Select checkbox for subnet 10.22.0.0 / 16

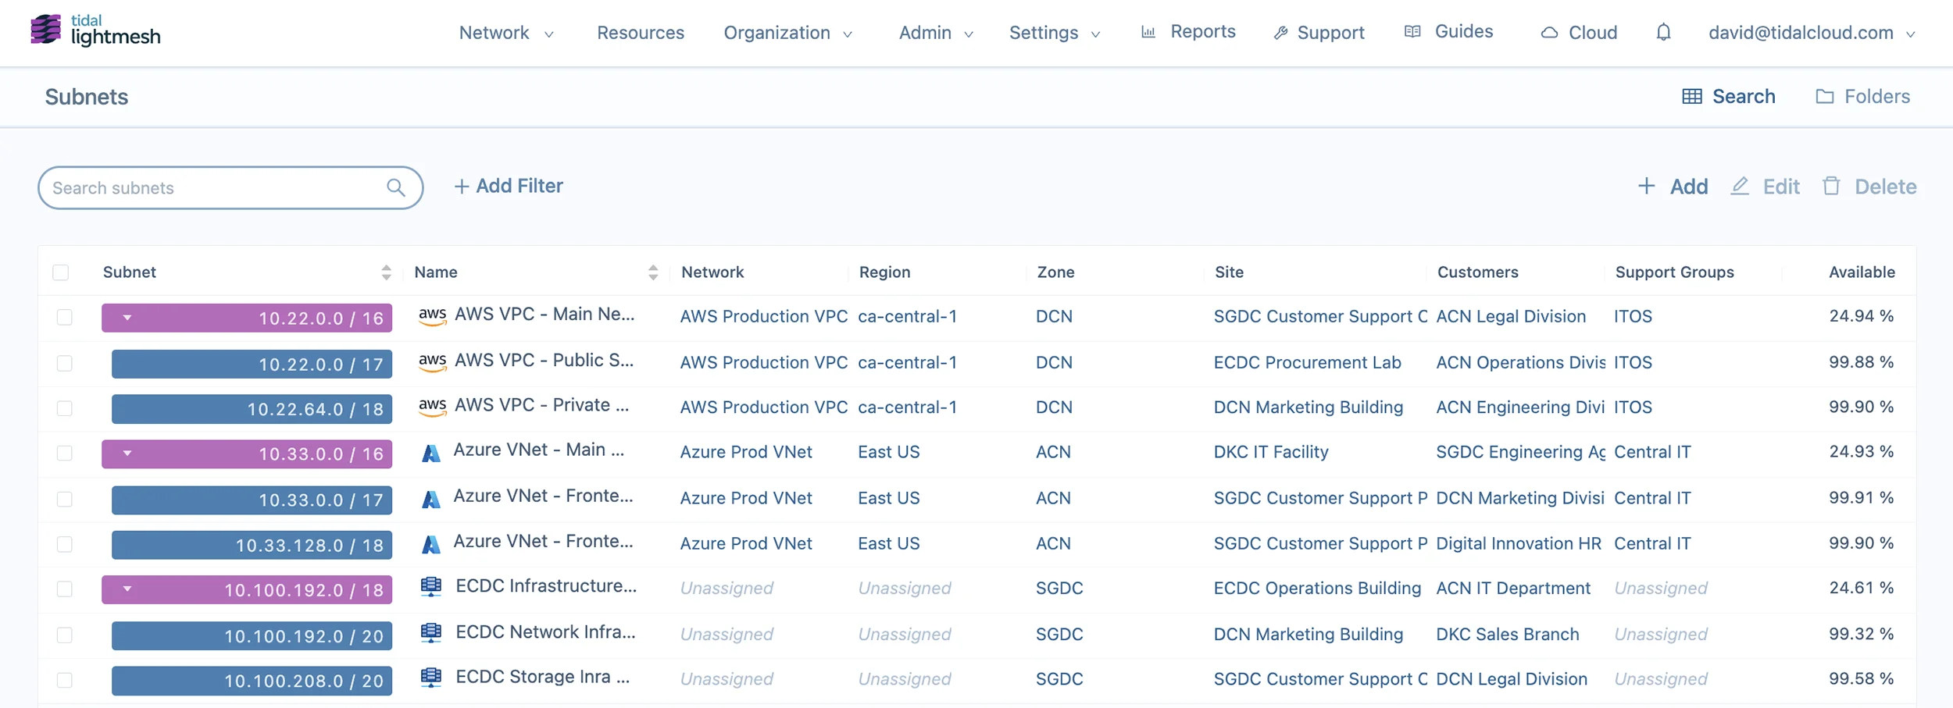[x=65, y=317]
